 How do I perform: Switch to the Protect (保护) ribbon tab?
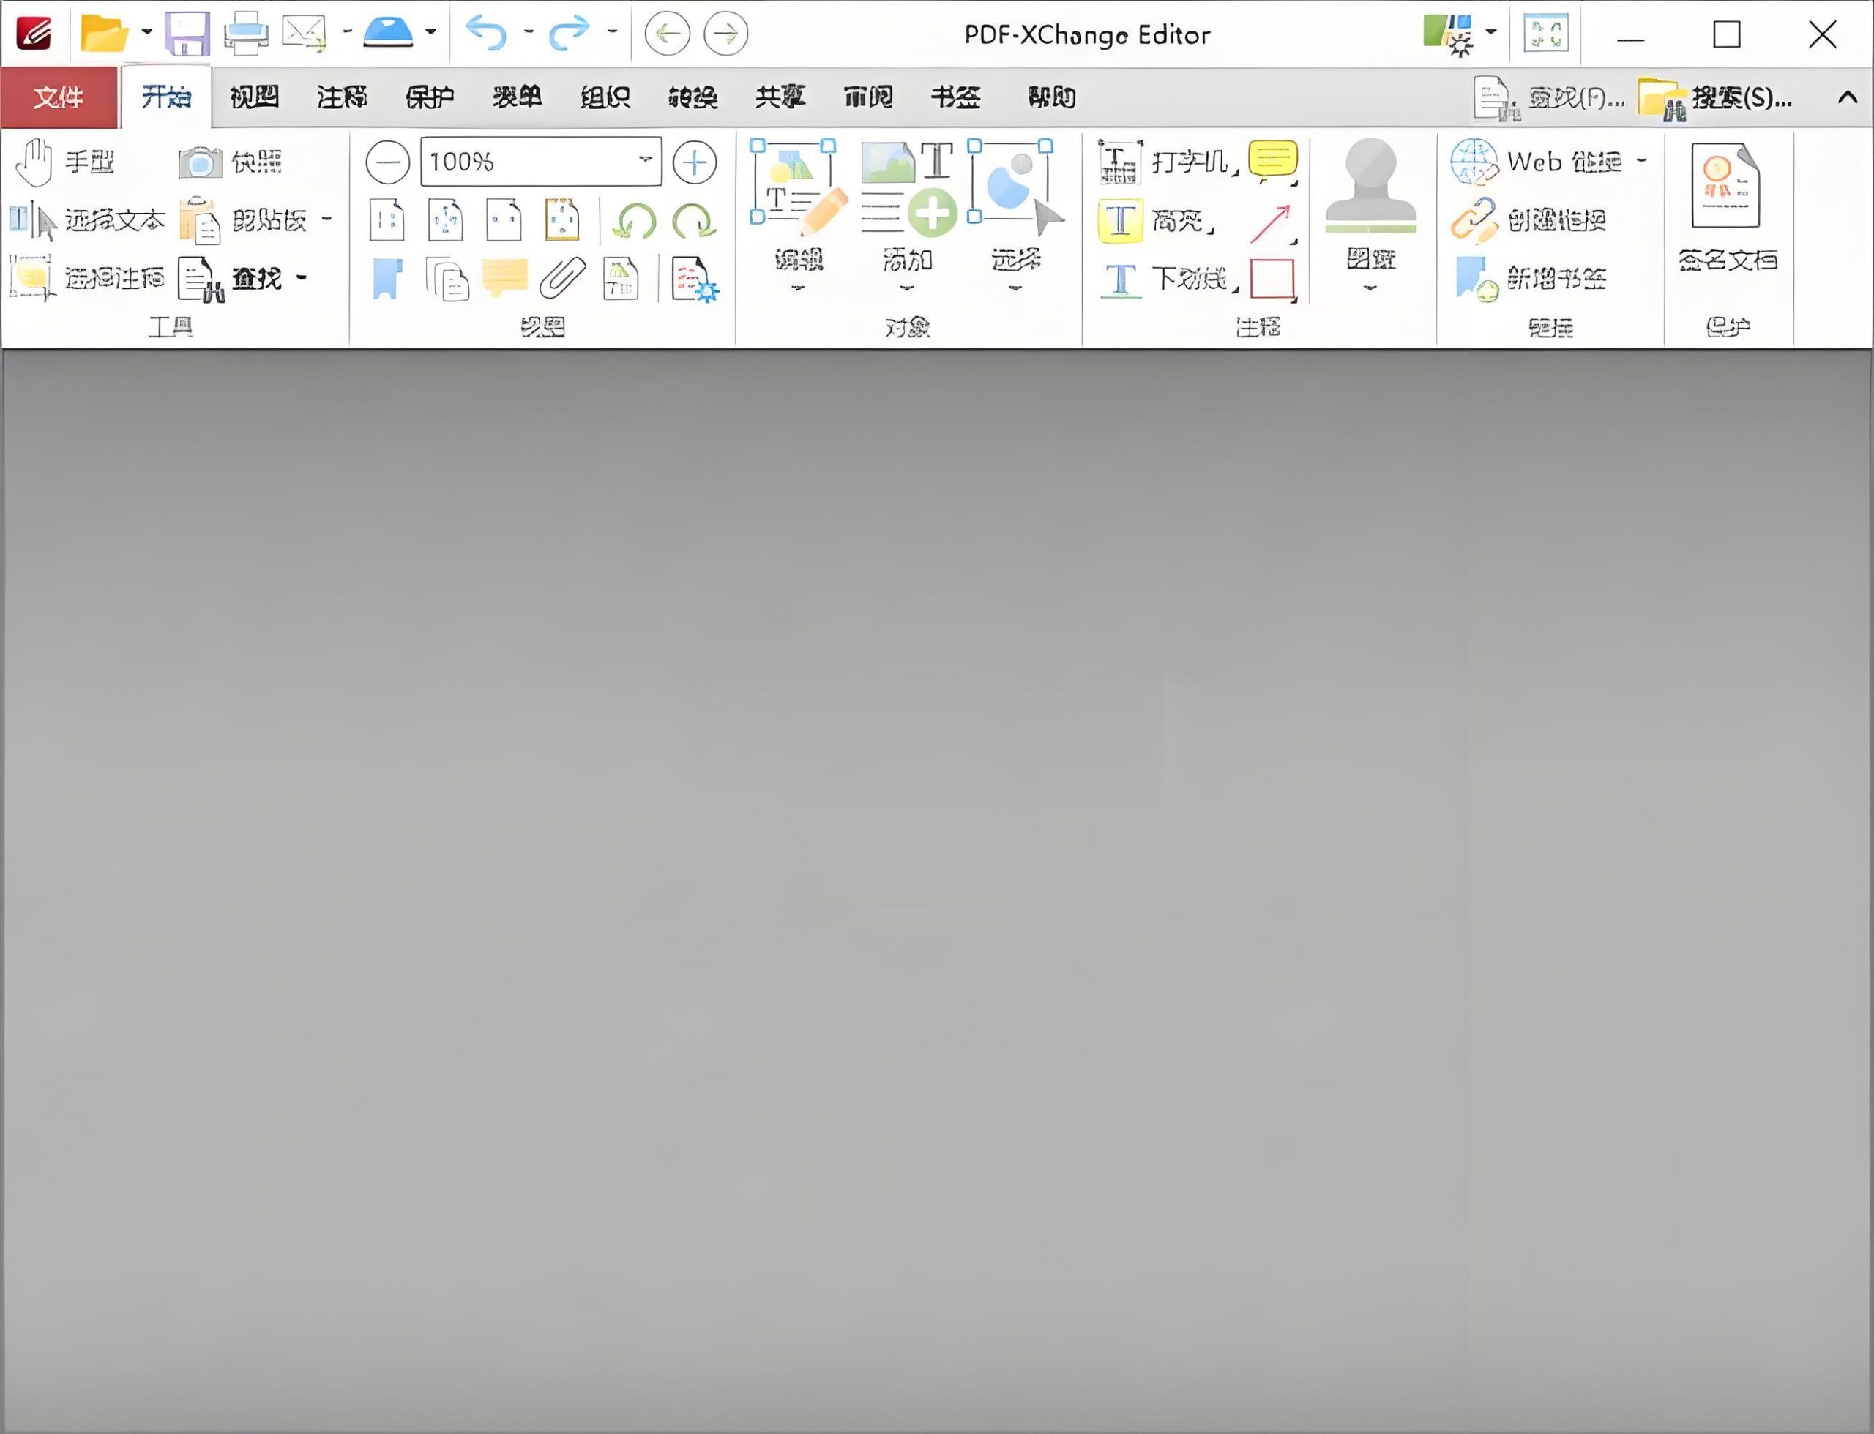(x=429, y=97)
